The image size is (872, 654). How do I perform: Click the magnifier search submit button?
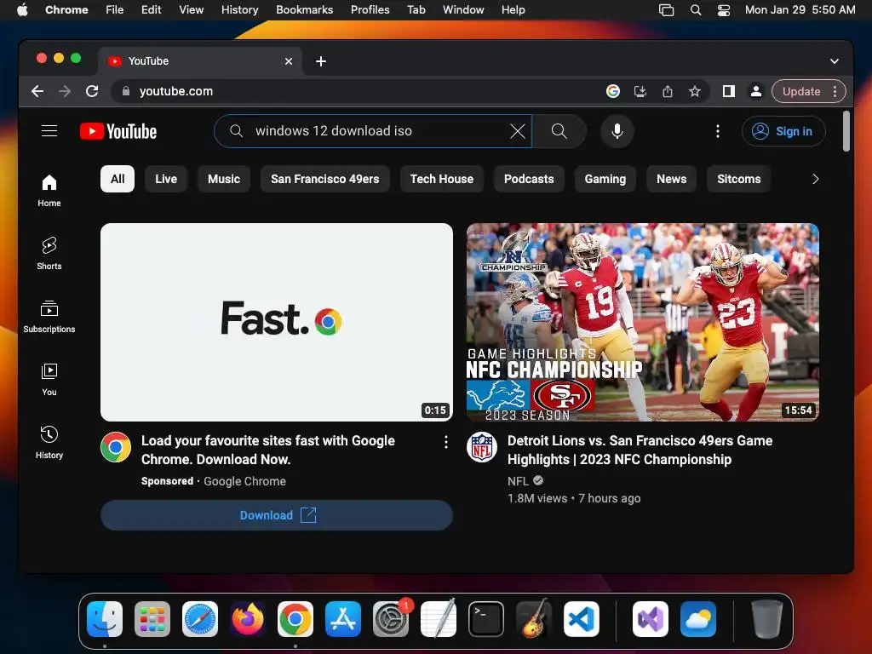click(x=559, y=131)
